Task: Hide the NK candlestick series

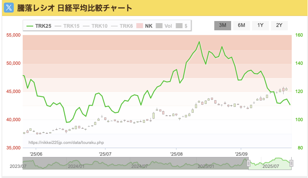Action: [145, 26]
